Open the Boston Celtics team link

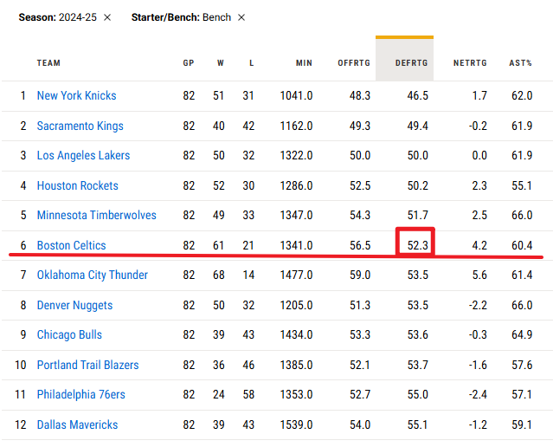pyautogui.click(x=71, y=245)
